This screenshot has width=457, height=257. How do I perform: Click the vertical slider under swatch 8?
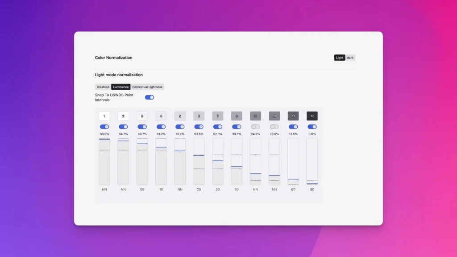(237, 161)
